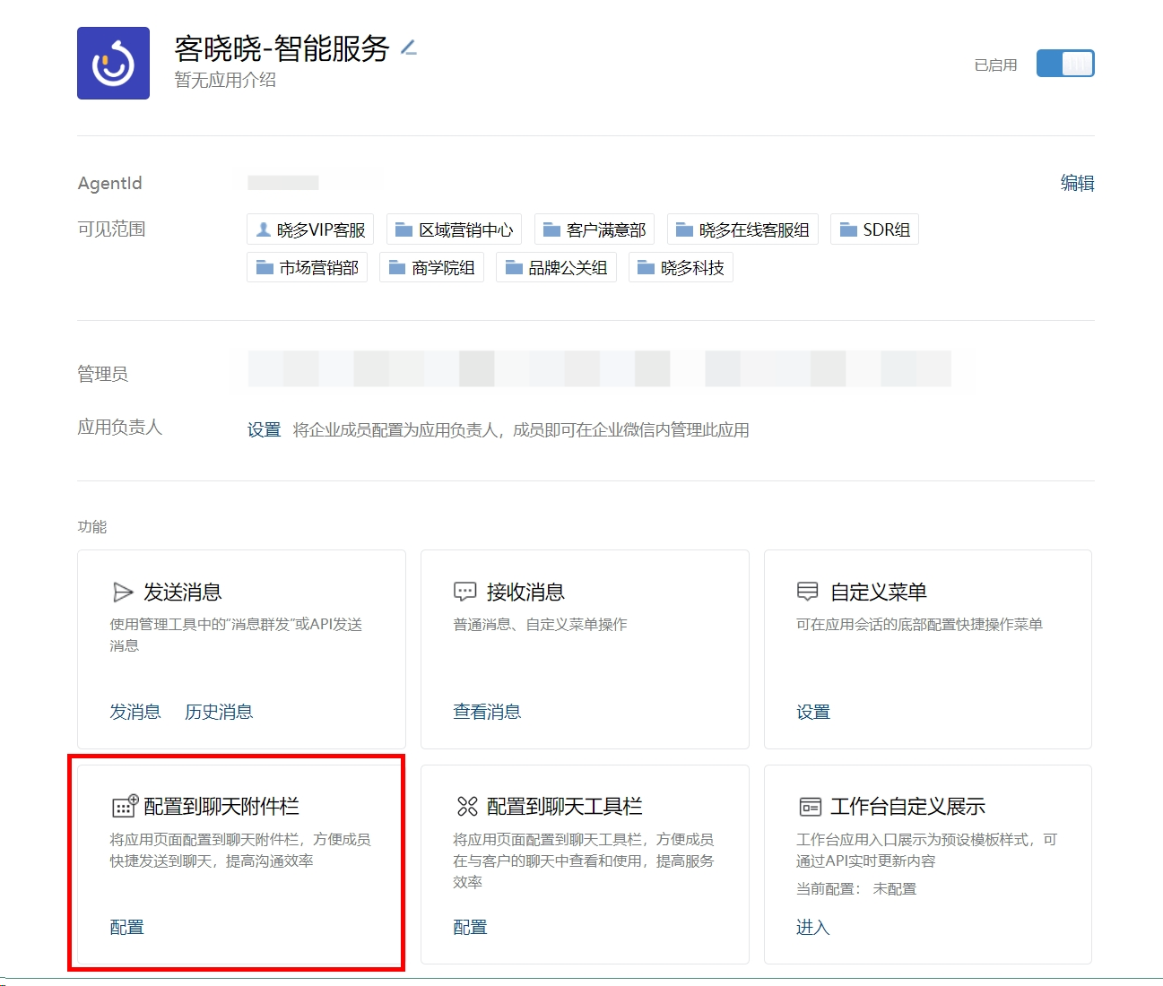Click the 可见范围 label
The width and height of the screenshot is (1163, 986).
pyautogui.click(x=112, y=229)
